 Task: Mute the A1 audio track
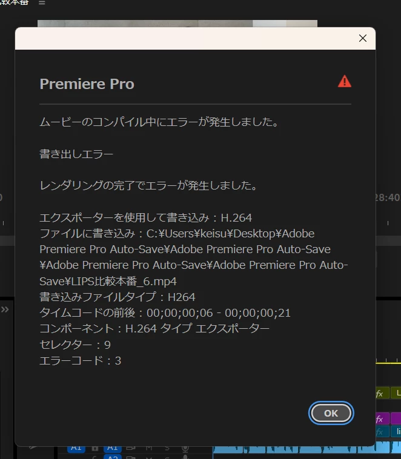point(149,448)
